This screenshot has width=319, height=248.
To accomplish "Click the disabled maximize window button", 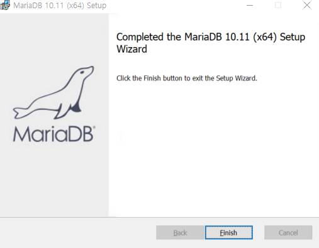I will tap(278, 5).
